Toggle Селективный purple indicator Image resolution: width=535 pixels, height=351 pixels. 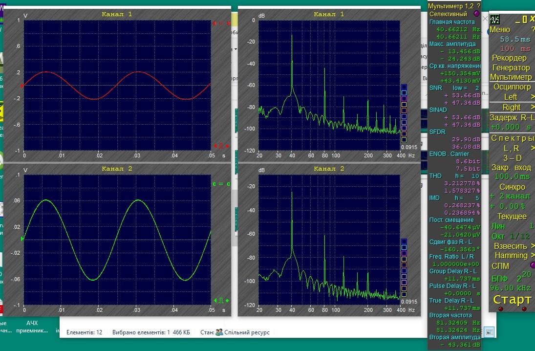pos(477,14)
